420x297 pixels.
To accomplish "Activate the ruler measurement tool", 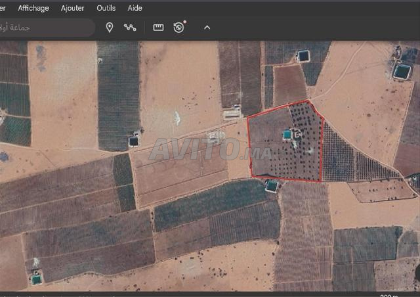I will tap(158, 28).
